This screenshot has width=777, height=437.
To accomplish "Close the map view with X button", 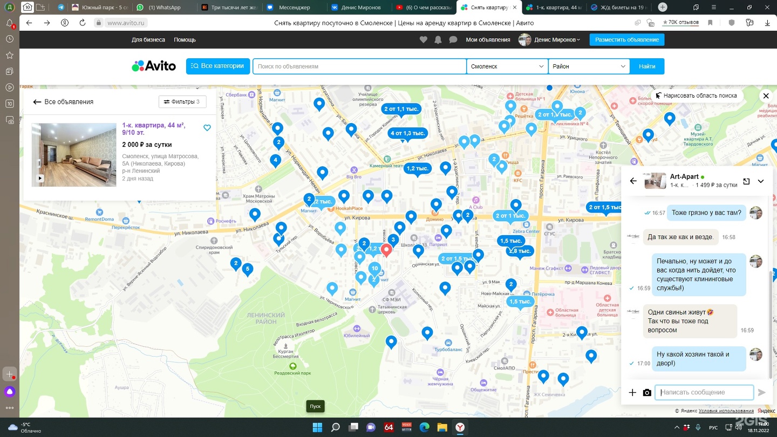I will (766, 95).
